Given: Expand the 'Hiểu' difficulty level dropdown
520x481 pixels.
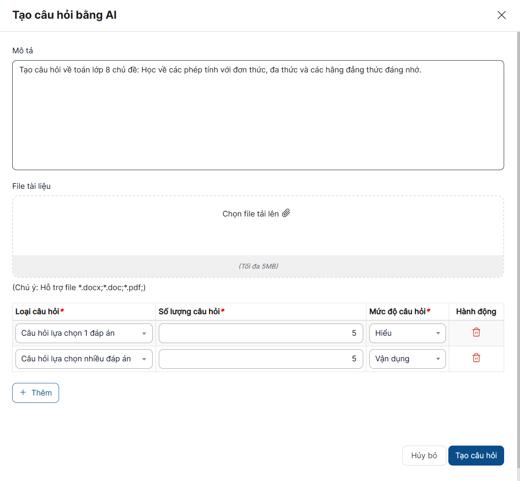Looking at the screenshot, I should [x=407, y=333].
